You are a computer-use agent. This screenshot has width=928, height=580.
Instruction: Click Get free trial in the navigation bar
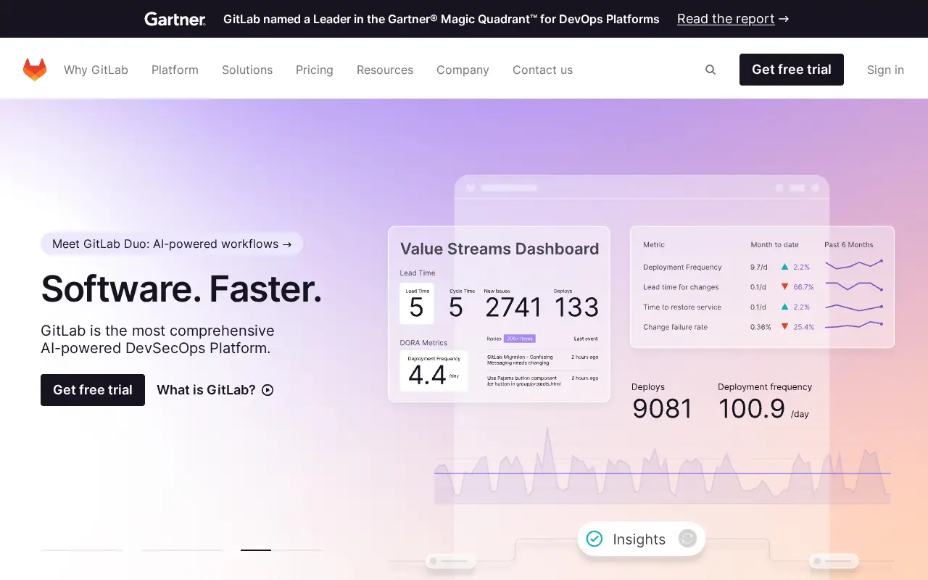(792, 70)
